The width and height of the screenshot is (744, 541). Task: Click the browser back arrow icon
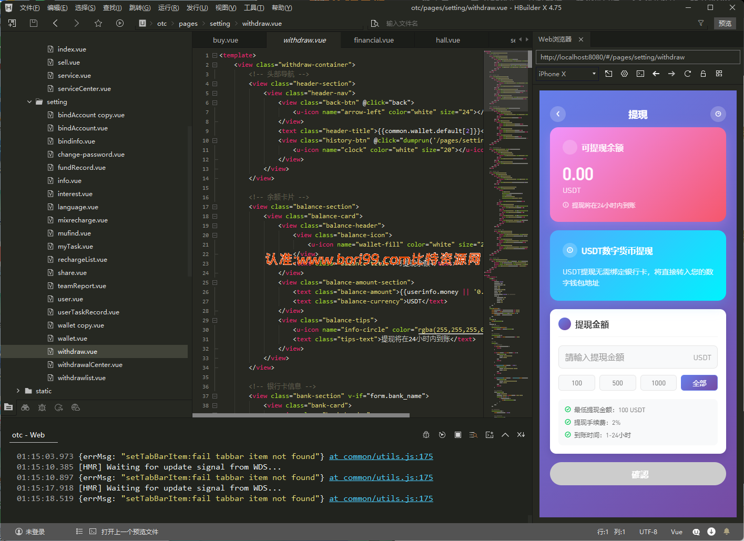(x=656, y=74)
